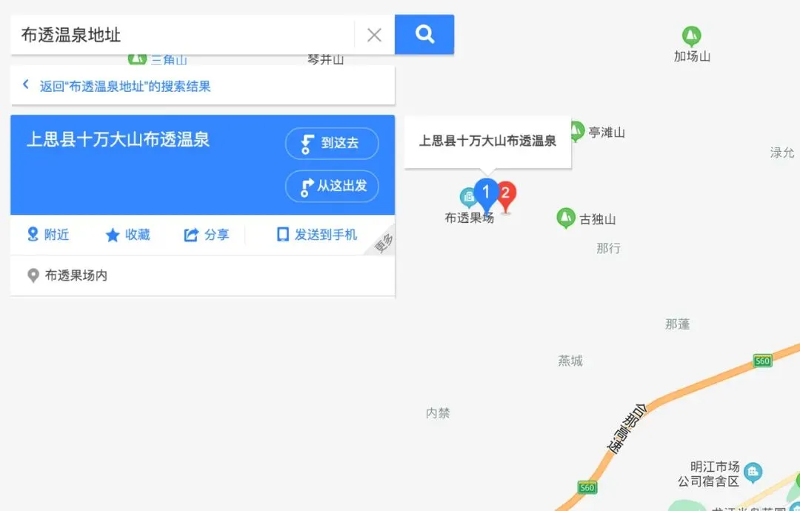
Task: Click the 到这去 directions button
Action: click(332, 144)
